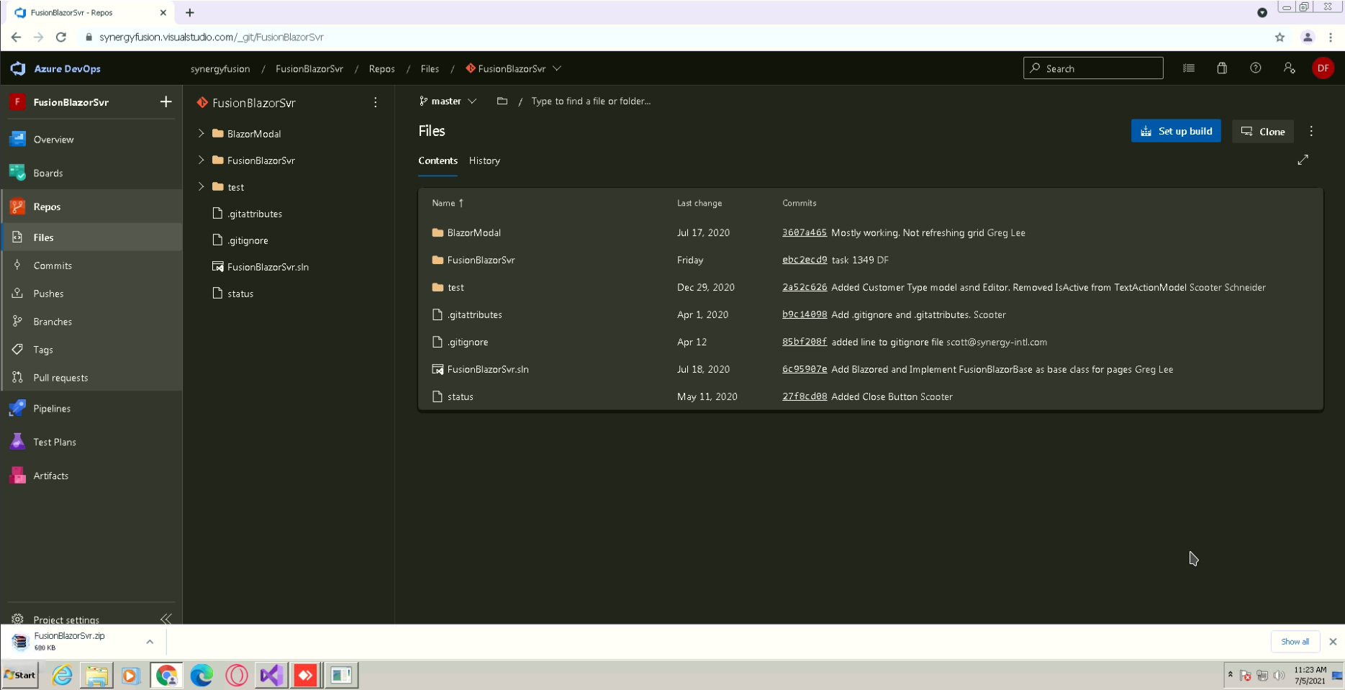Open BlazorModal folder in the file list

pyautogui.click(x=474, y=233)
